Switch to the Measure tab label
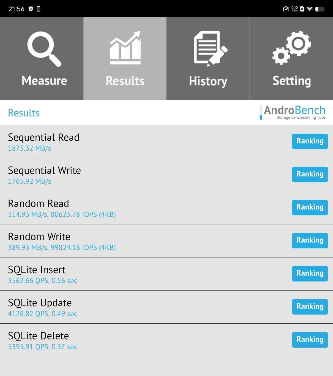Screen dimensions: 333x376 pyautogui.click(x=44, y=81)
